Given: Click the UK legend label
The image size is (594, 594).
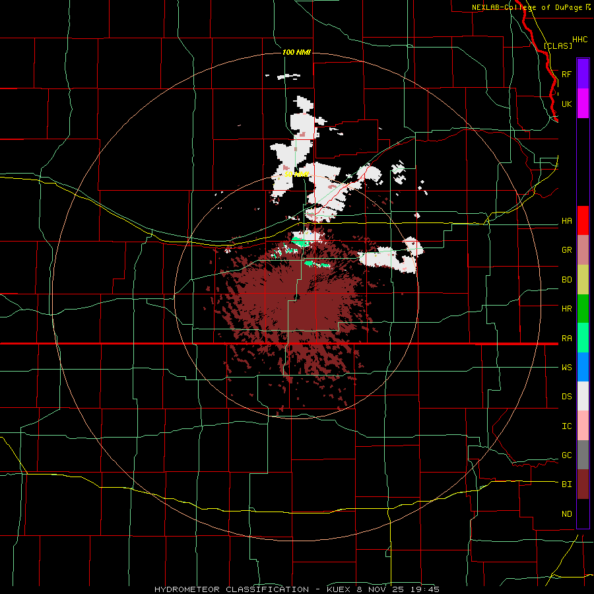Looking at the screenshot, I should [566, 104].
